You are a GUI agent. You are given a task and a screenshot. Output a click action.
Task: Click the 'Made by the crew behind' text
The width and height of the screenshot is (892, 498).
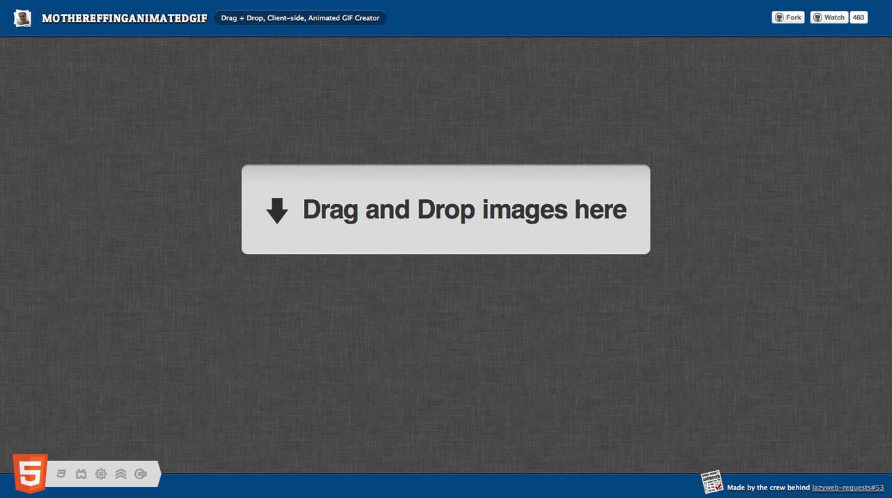coord(767,488)
